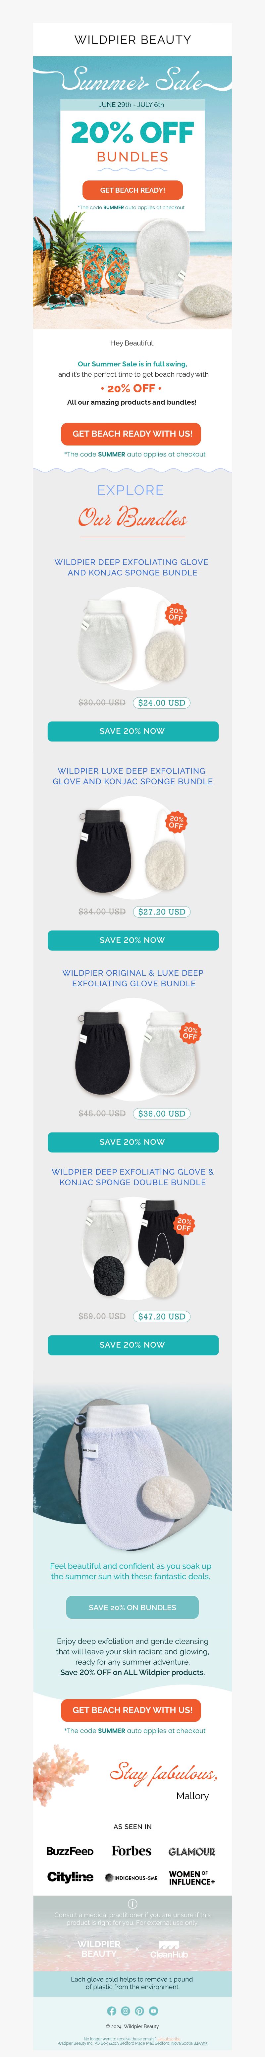The height and width of the screenshot is (2057, 265).
Task: Open the Pinterest icon in footer
Action: (x=139, y=2011)
